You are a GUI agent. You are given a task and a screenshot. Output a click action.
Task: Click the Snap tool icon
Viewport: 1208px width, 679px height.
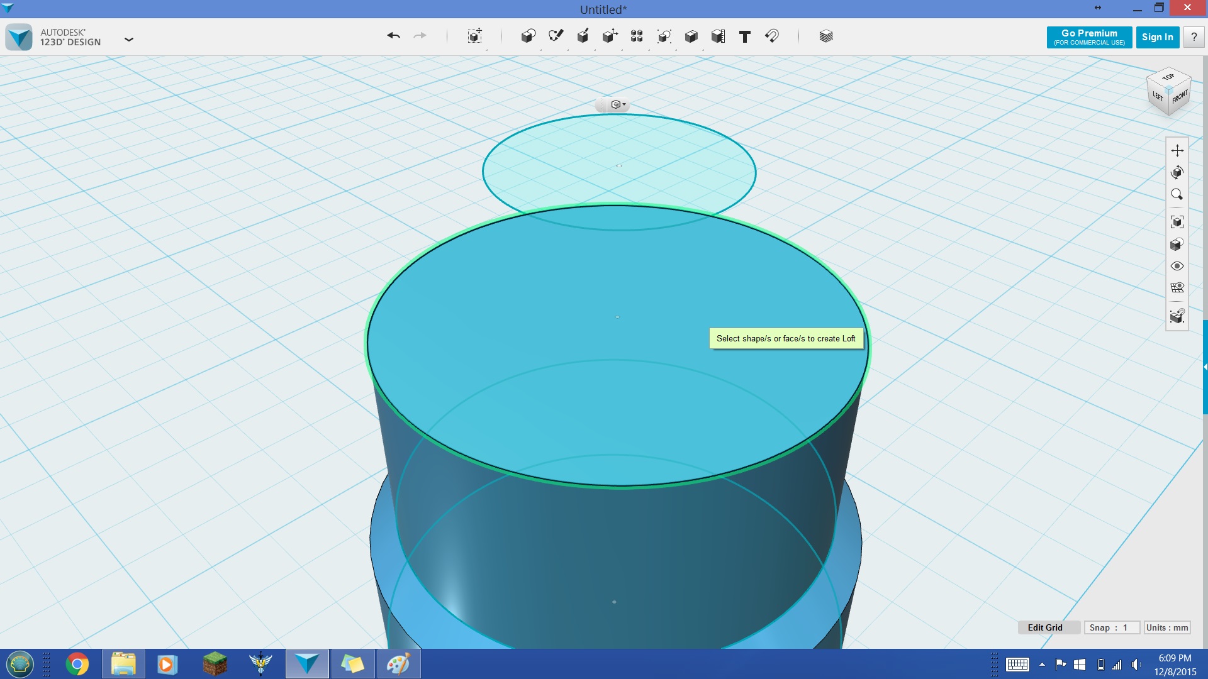771,36
